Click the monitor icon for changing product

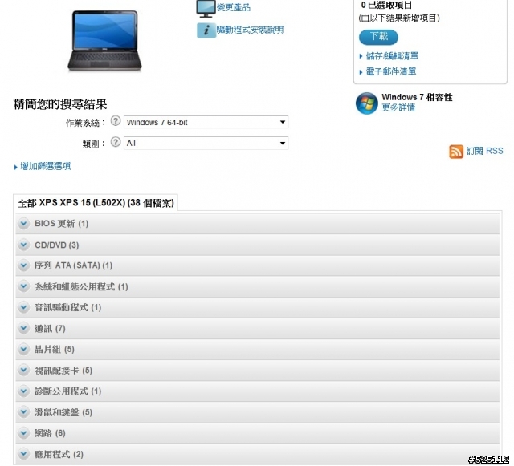point(206,8)
